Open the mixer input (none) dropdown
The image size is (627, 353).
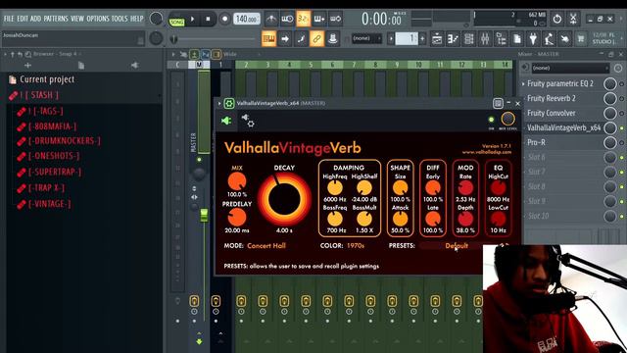click(x=569, y=68)
